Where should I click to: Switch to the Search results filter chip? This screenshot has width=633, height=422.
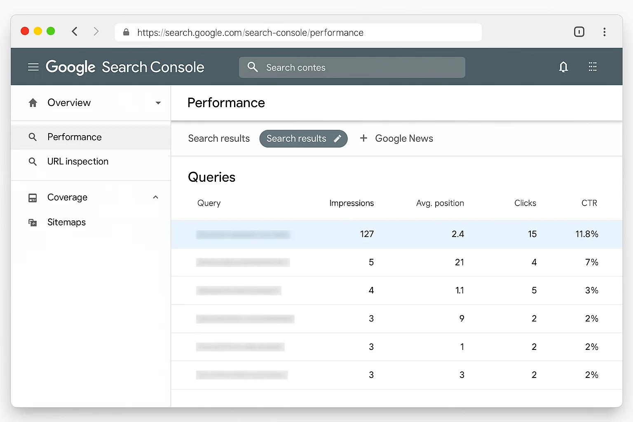click(297, 138)
